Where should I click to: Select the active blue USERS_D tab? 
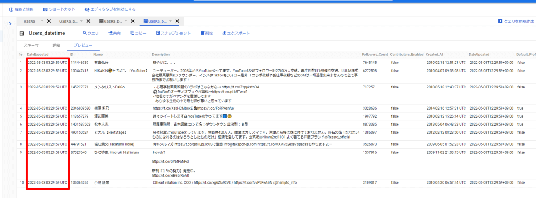click(x=155, y=21)
